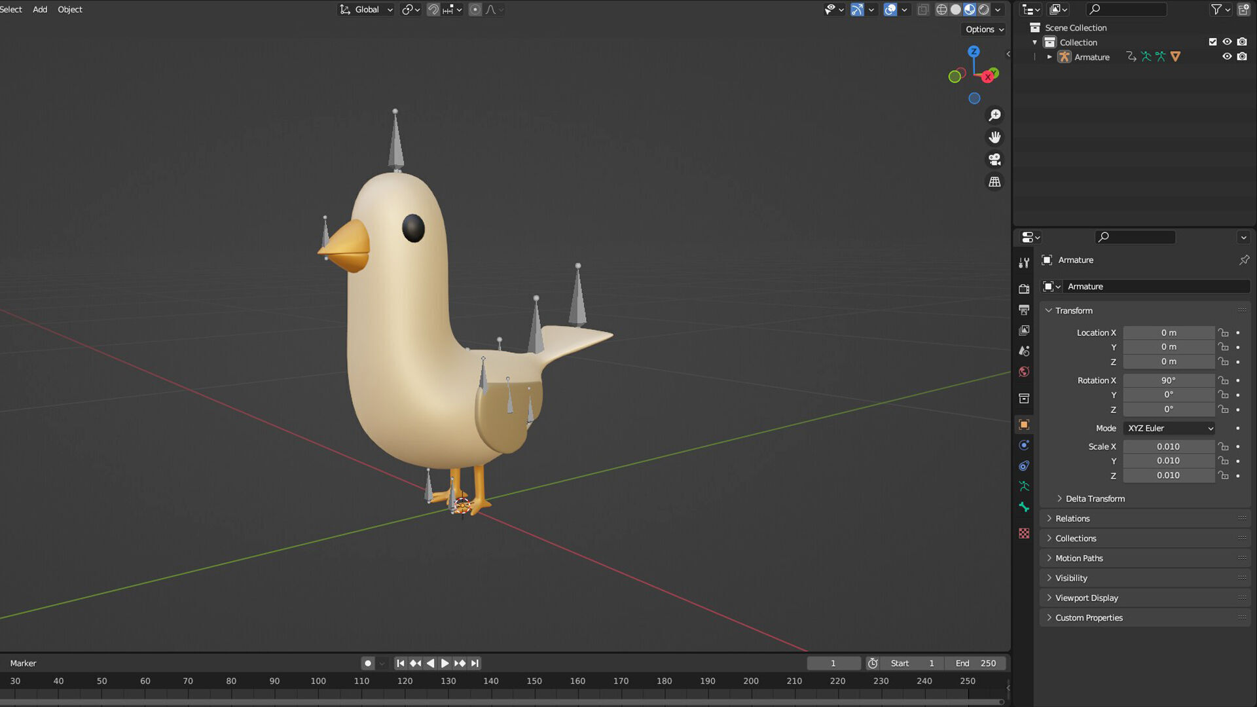Click the orange armature data triangle icon
Screen dimensions: 1257x707
[x=1175, y=57]
